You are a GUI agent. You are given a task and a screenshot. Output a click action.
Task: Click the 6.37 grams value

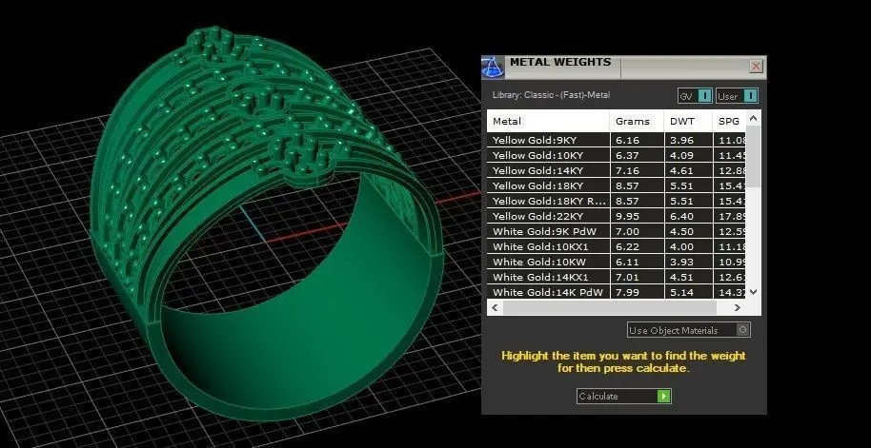tap(627, 155)
